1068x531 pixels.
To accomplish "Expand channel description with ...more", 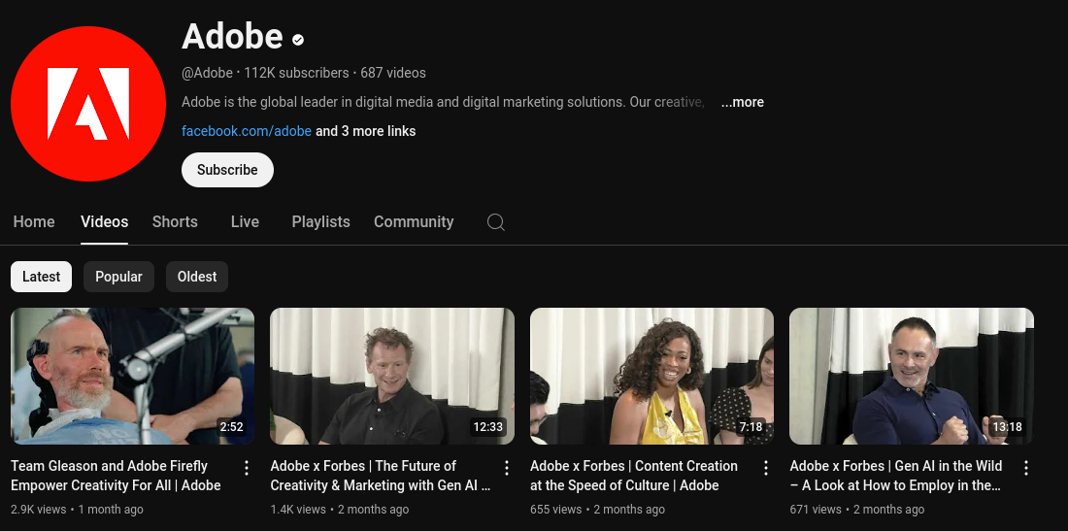I will coord(743,102).
